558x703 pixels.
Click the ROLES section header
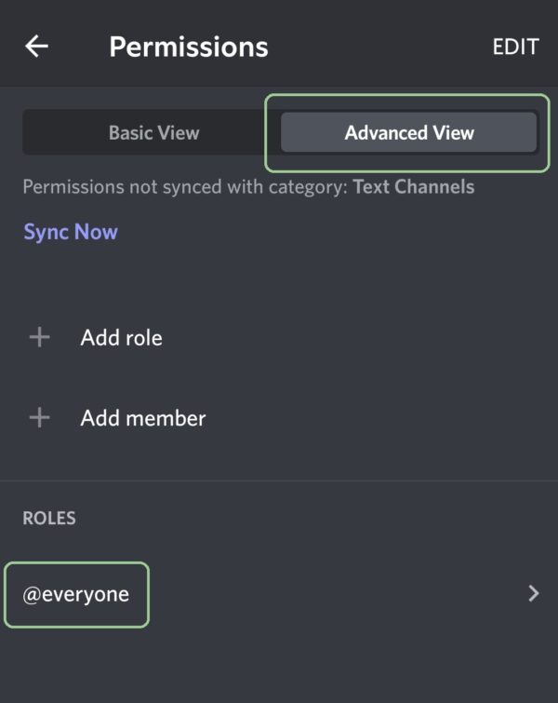(x=49, y=519)
